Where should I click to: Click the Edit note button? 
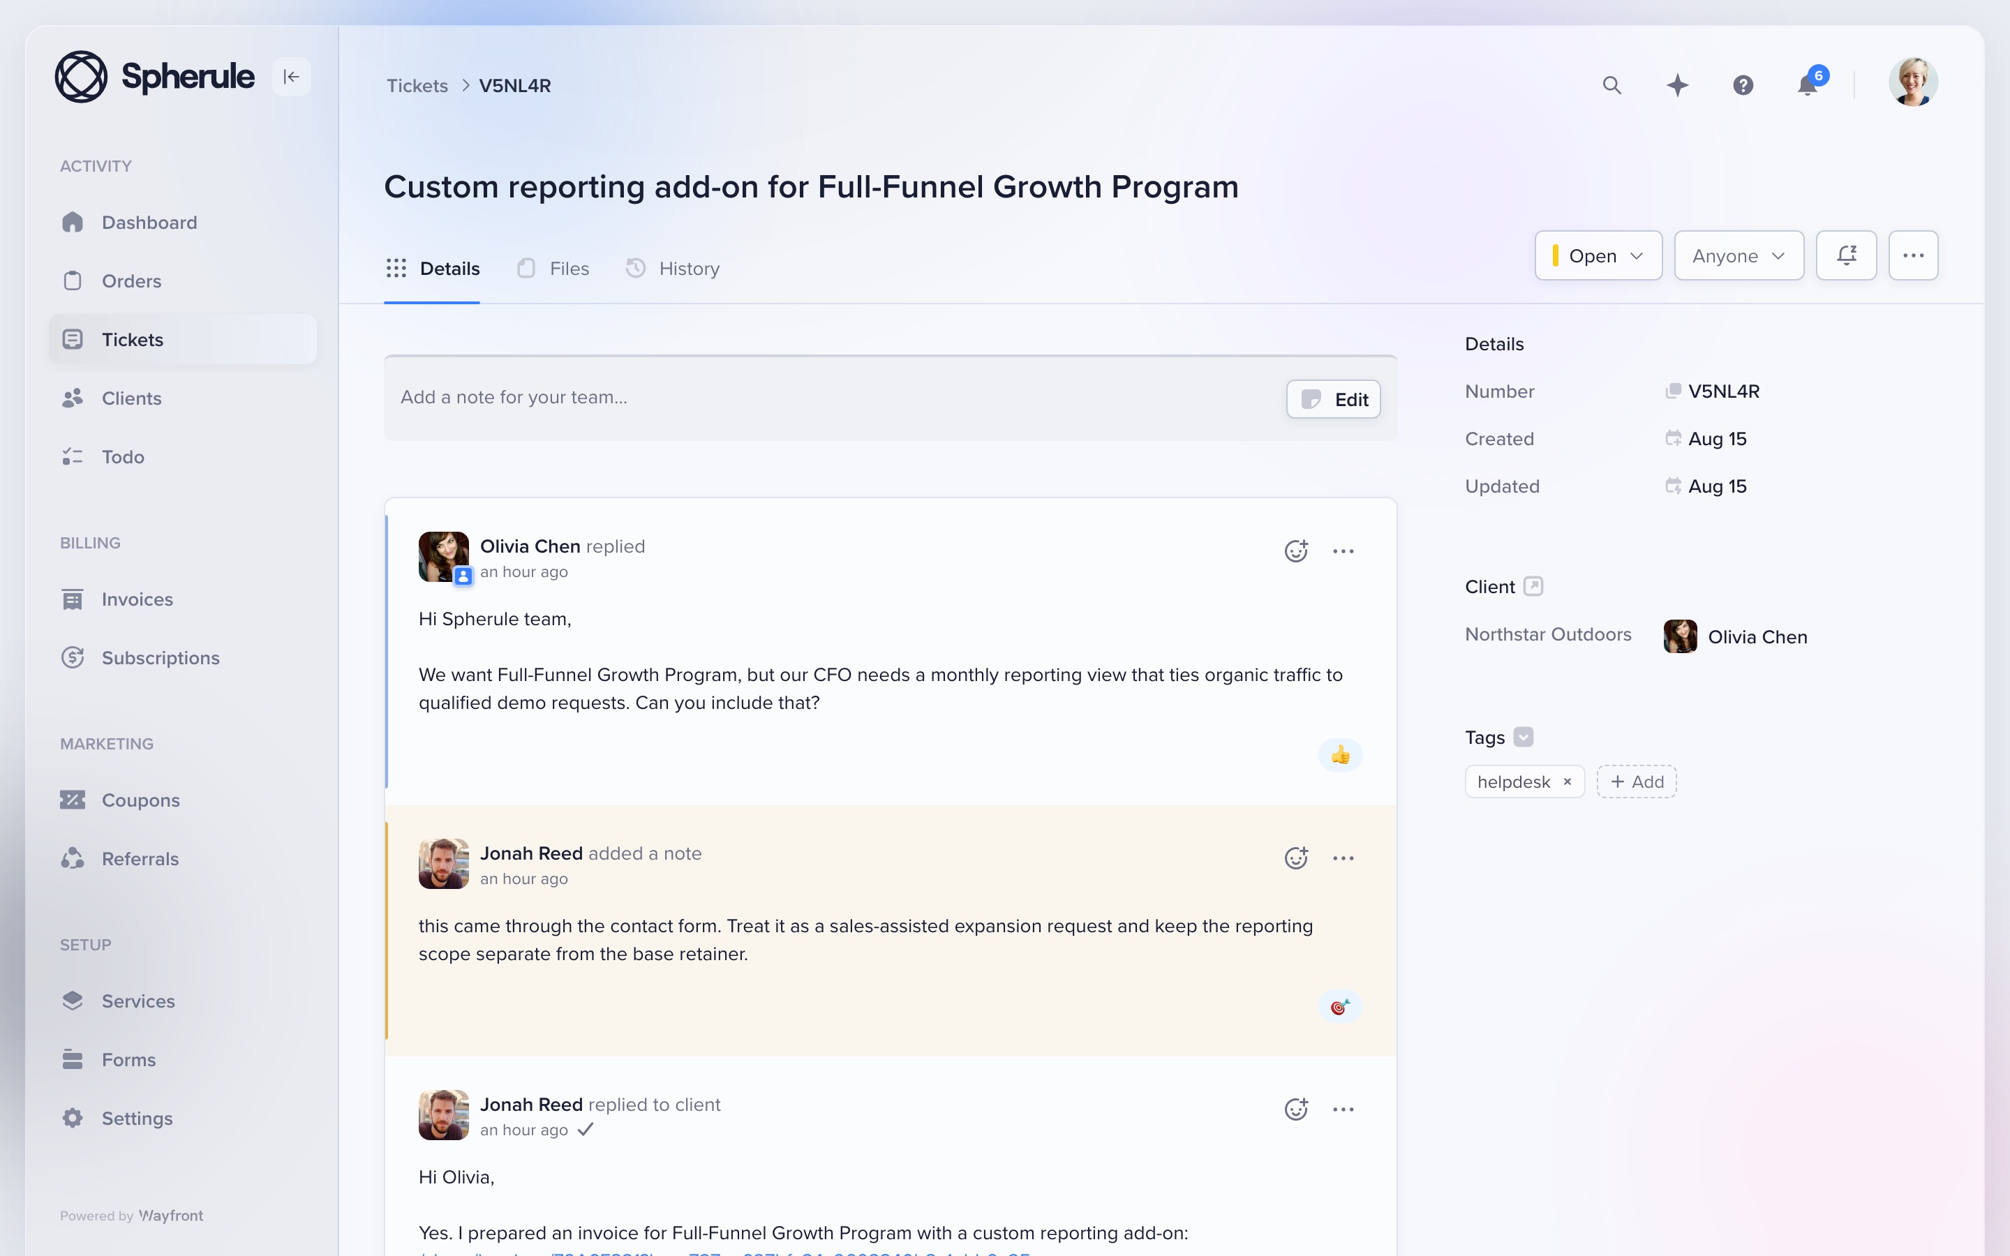(1333, 400)
